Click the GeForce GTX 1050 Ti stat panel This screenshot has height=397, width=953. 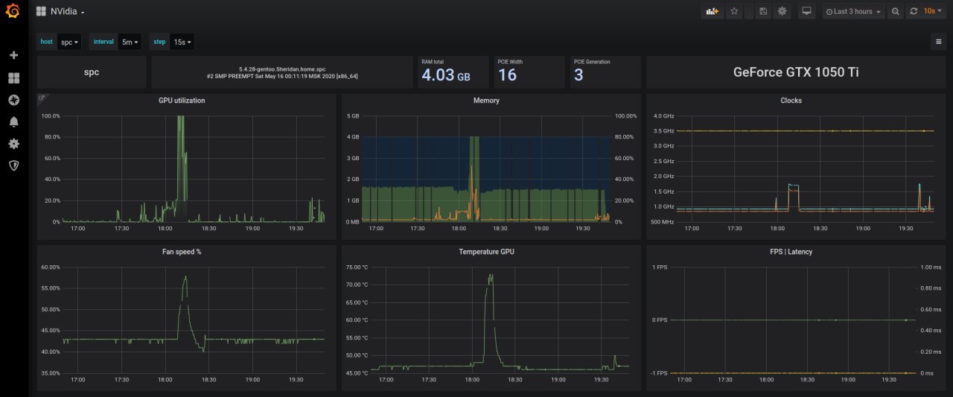796,72
